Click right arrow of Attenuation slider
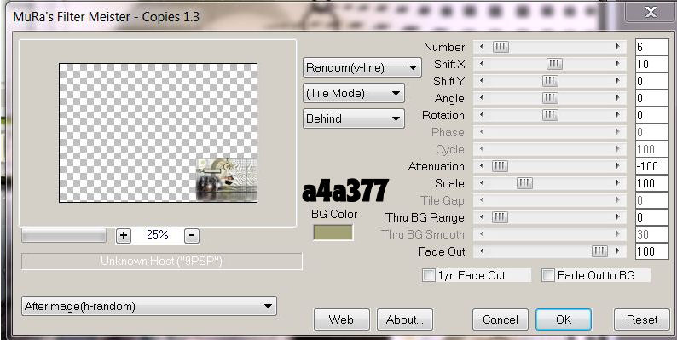 point(618,166)
